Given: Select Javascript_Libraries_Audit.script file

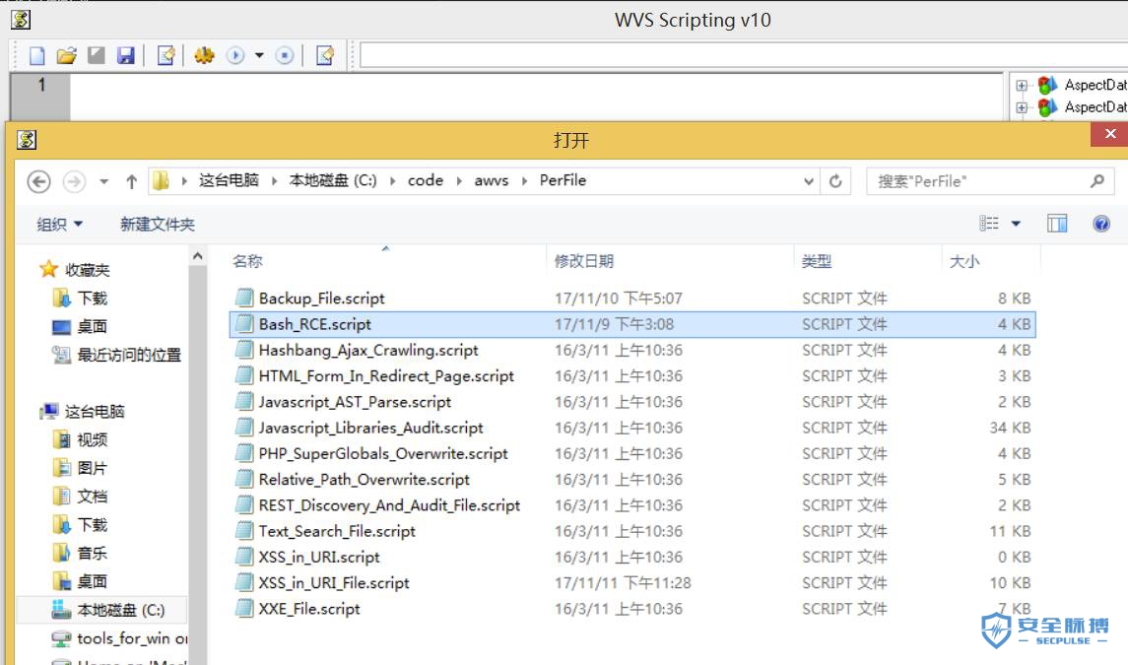Looking at the screenshot, I should (371, 429).
